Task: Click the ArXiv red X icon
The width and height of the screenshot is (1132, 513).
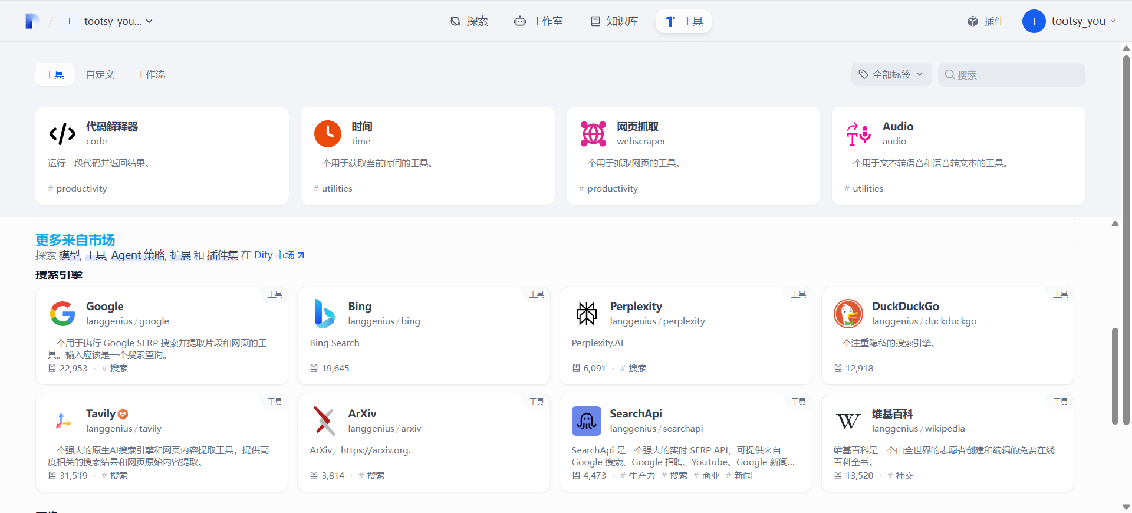Action: click(x=324, y=421)
